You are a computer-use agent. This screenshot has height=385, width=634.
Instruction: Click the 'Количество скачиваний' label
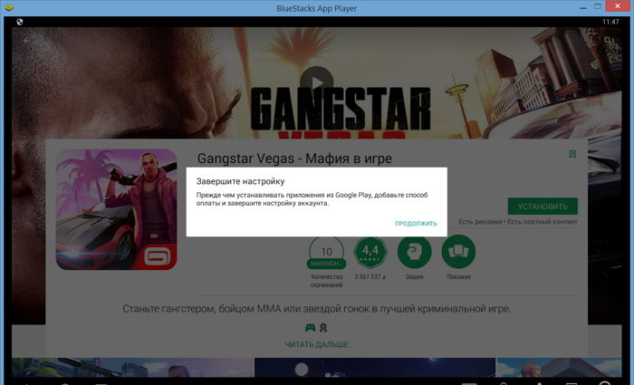[327, 281]
